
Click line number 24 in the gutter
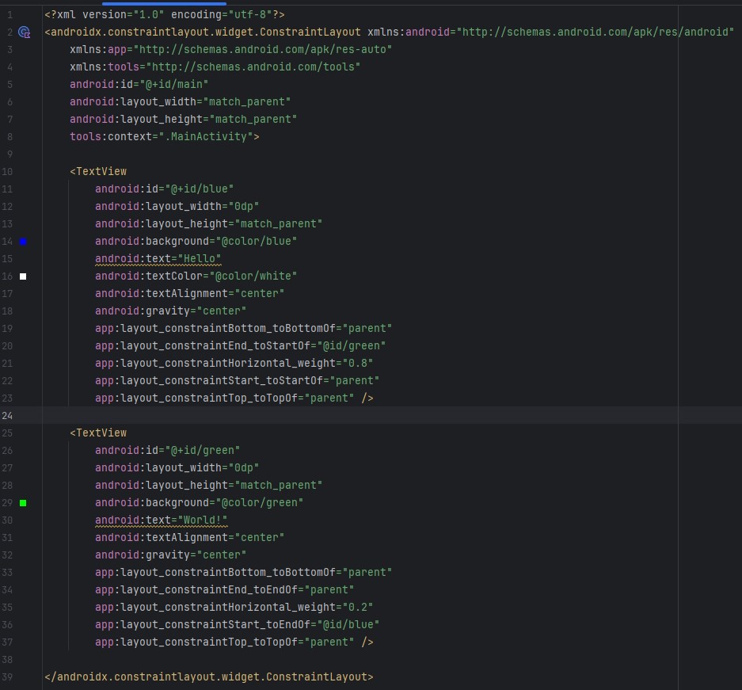coord(8,416)
